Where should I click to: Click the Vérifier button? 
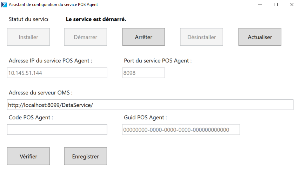click(x=28, y=156)
